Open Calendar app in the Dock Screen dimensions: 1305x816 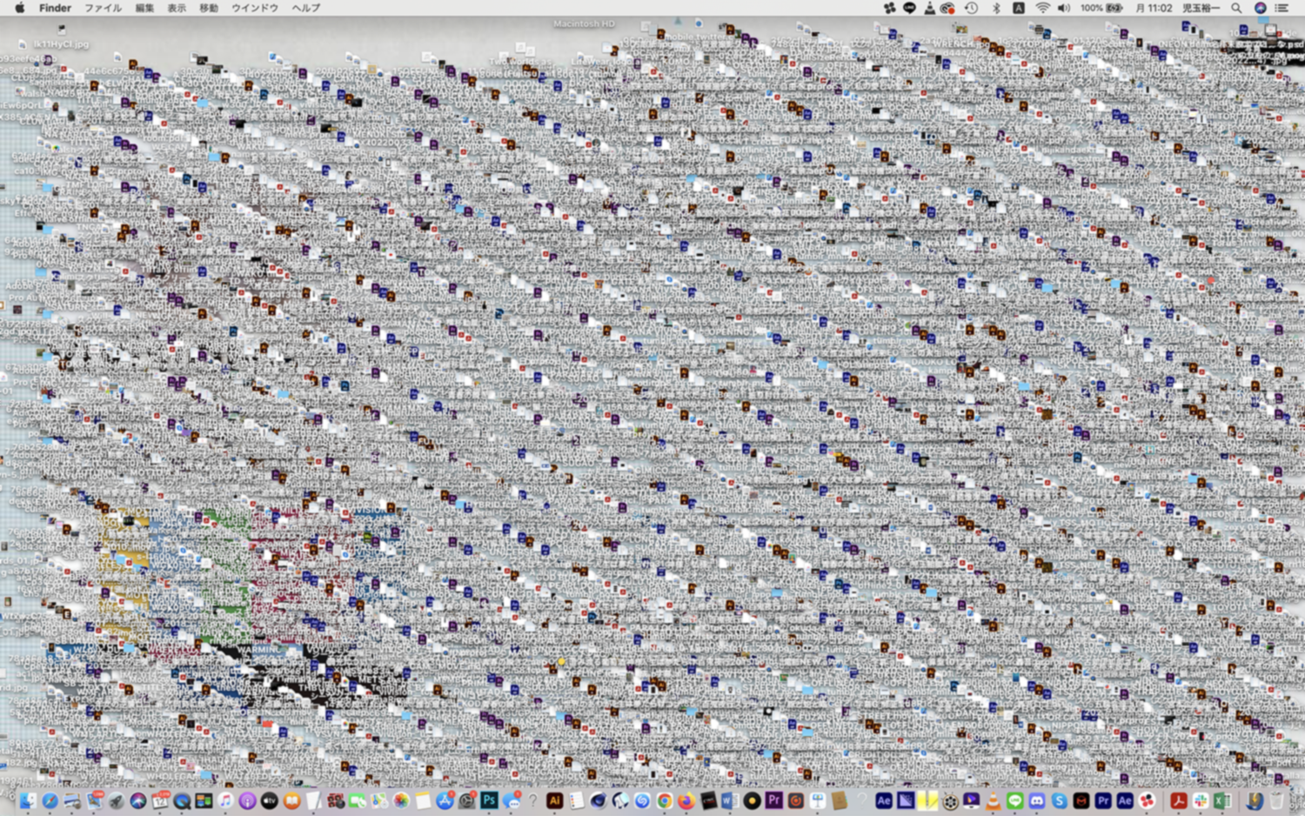pos(160,800)
